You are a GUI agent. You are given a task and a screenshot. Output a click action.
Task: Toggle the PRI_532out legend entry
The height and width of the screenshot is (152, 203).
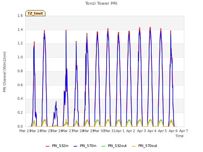tap(114, 146)
